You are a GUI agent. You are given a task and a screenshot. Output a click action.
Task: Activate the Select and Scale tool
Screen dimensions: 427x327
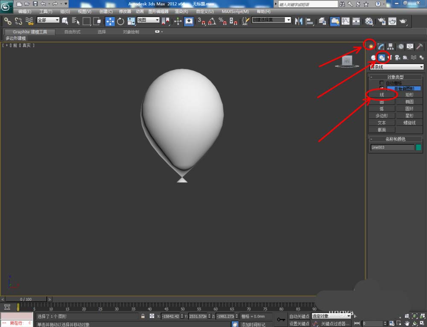pos(131,21)
